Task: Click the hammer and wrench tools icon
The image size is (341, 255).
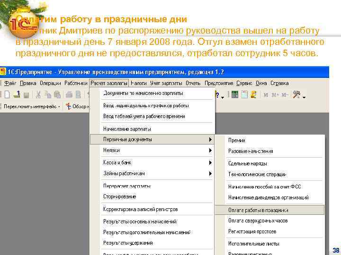Action: point(296,95)
